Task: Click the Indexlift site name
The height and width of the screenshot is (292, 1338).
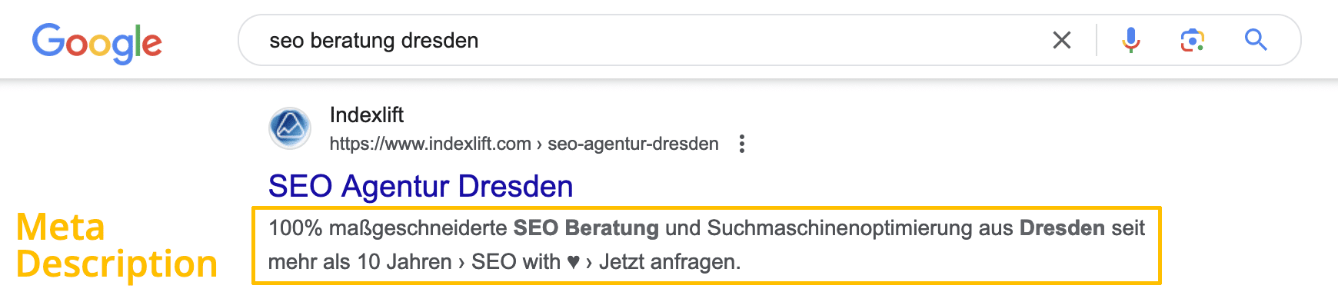Action: click(367, 115)
